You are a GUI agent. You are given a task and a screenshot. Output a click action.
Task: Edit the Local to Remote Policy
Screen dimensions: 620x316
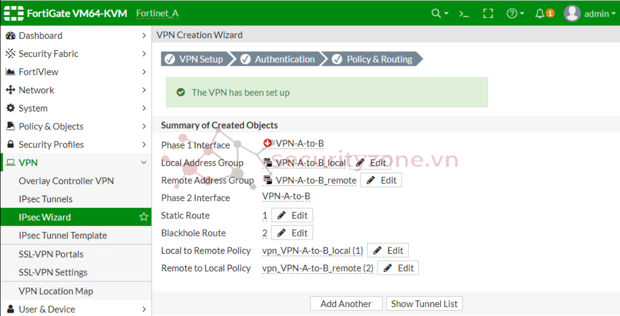[388, 251]
